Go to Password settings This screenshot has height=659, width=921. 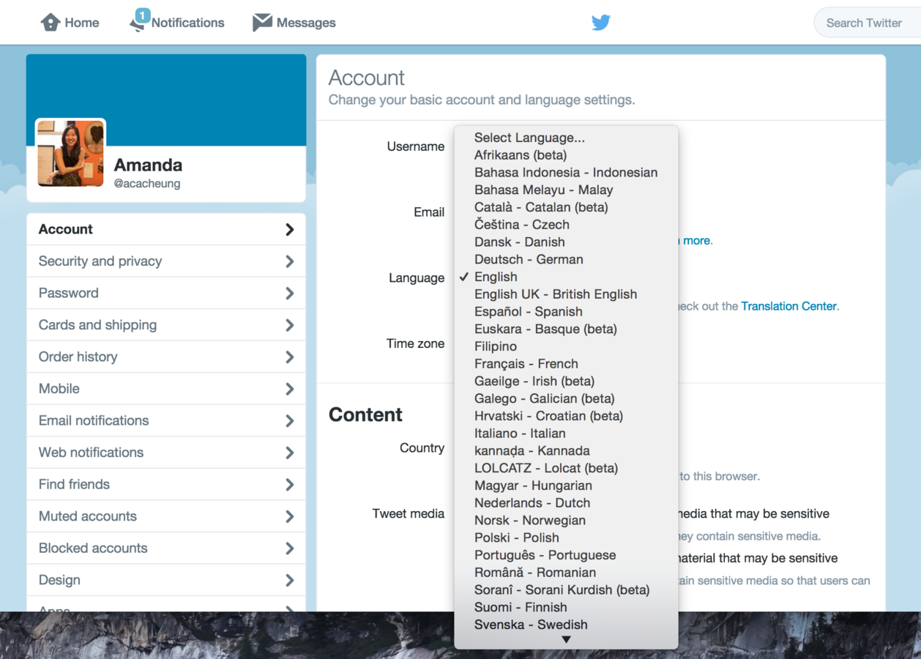pyautogui.click(x=166, y=293)
